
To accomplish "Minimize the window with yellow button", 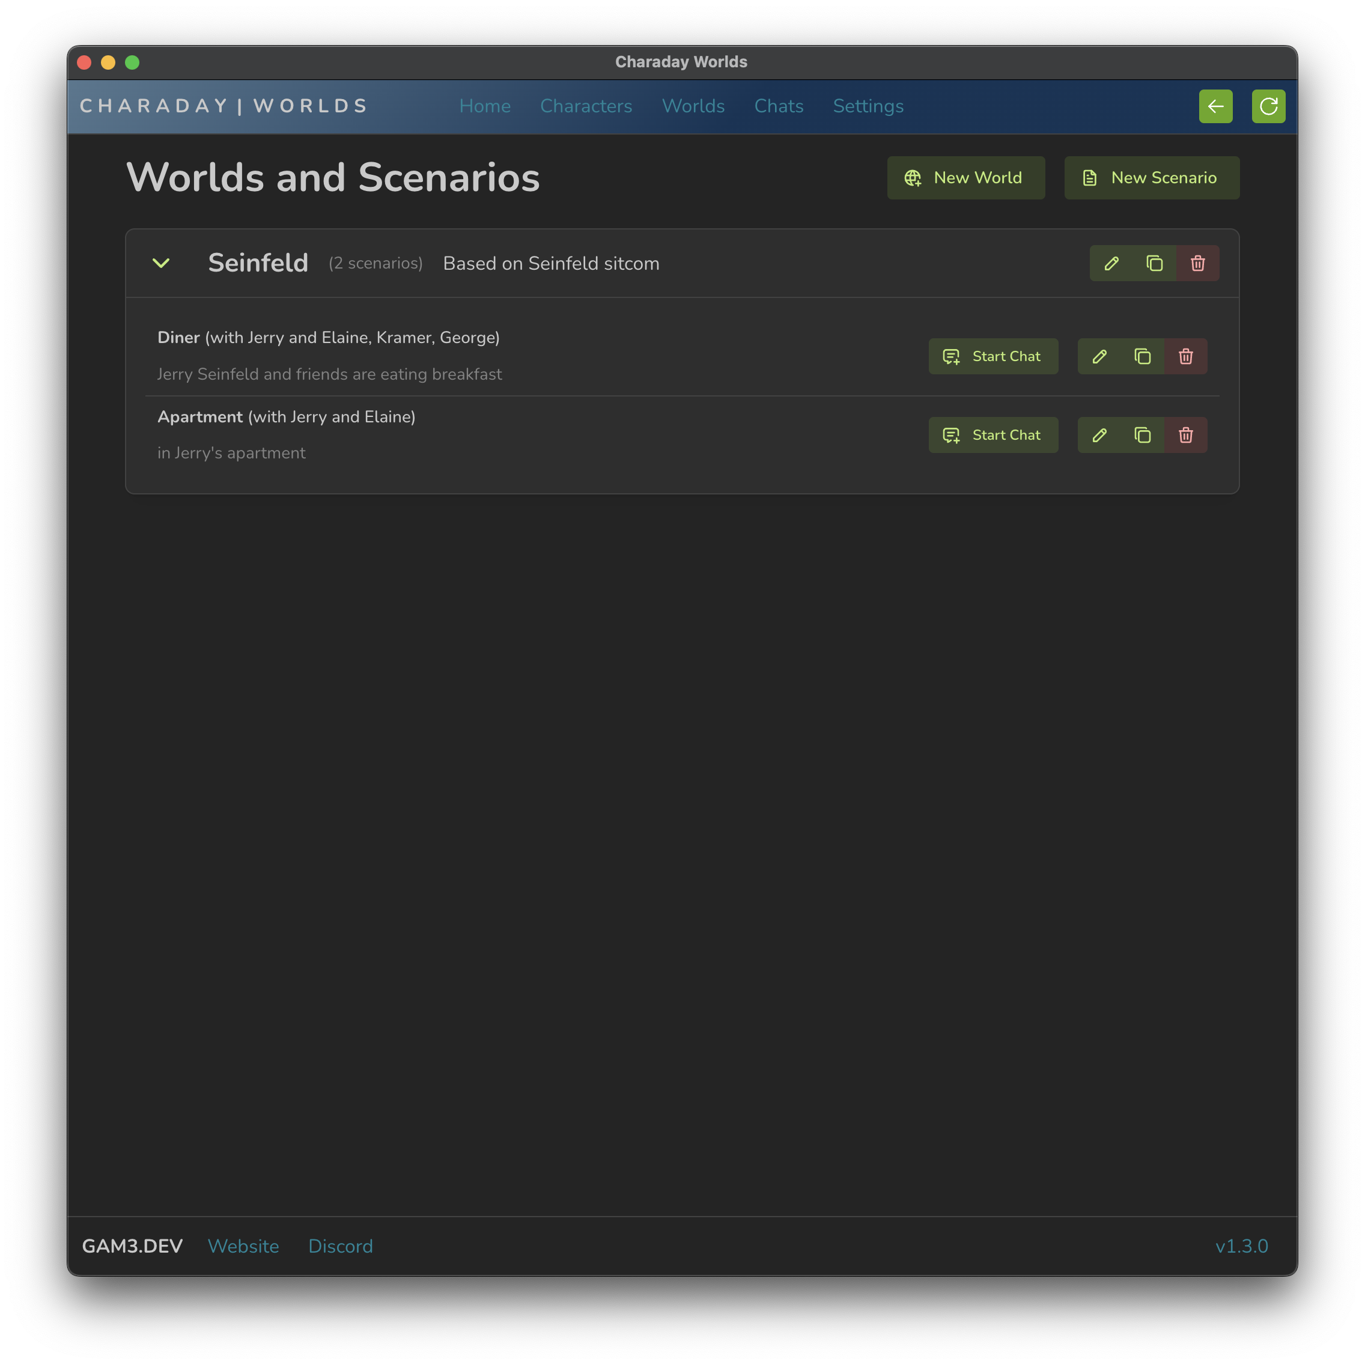I will pyautogui.click(x=108, y=62).
